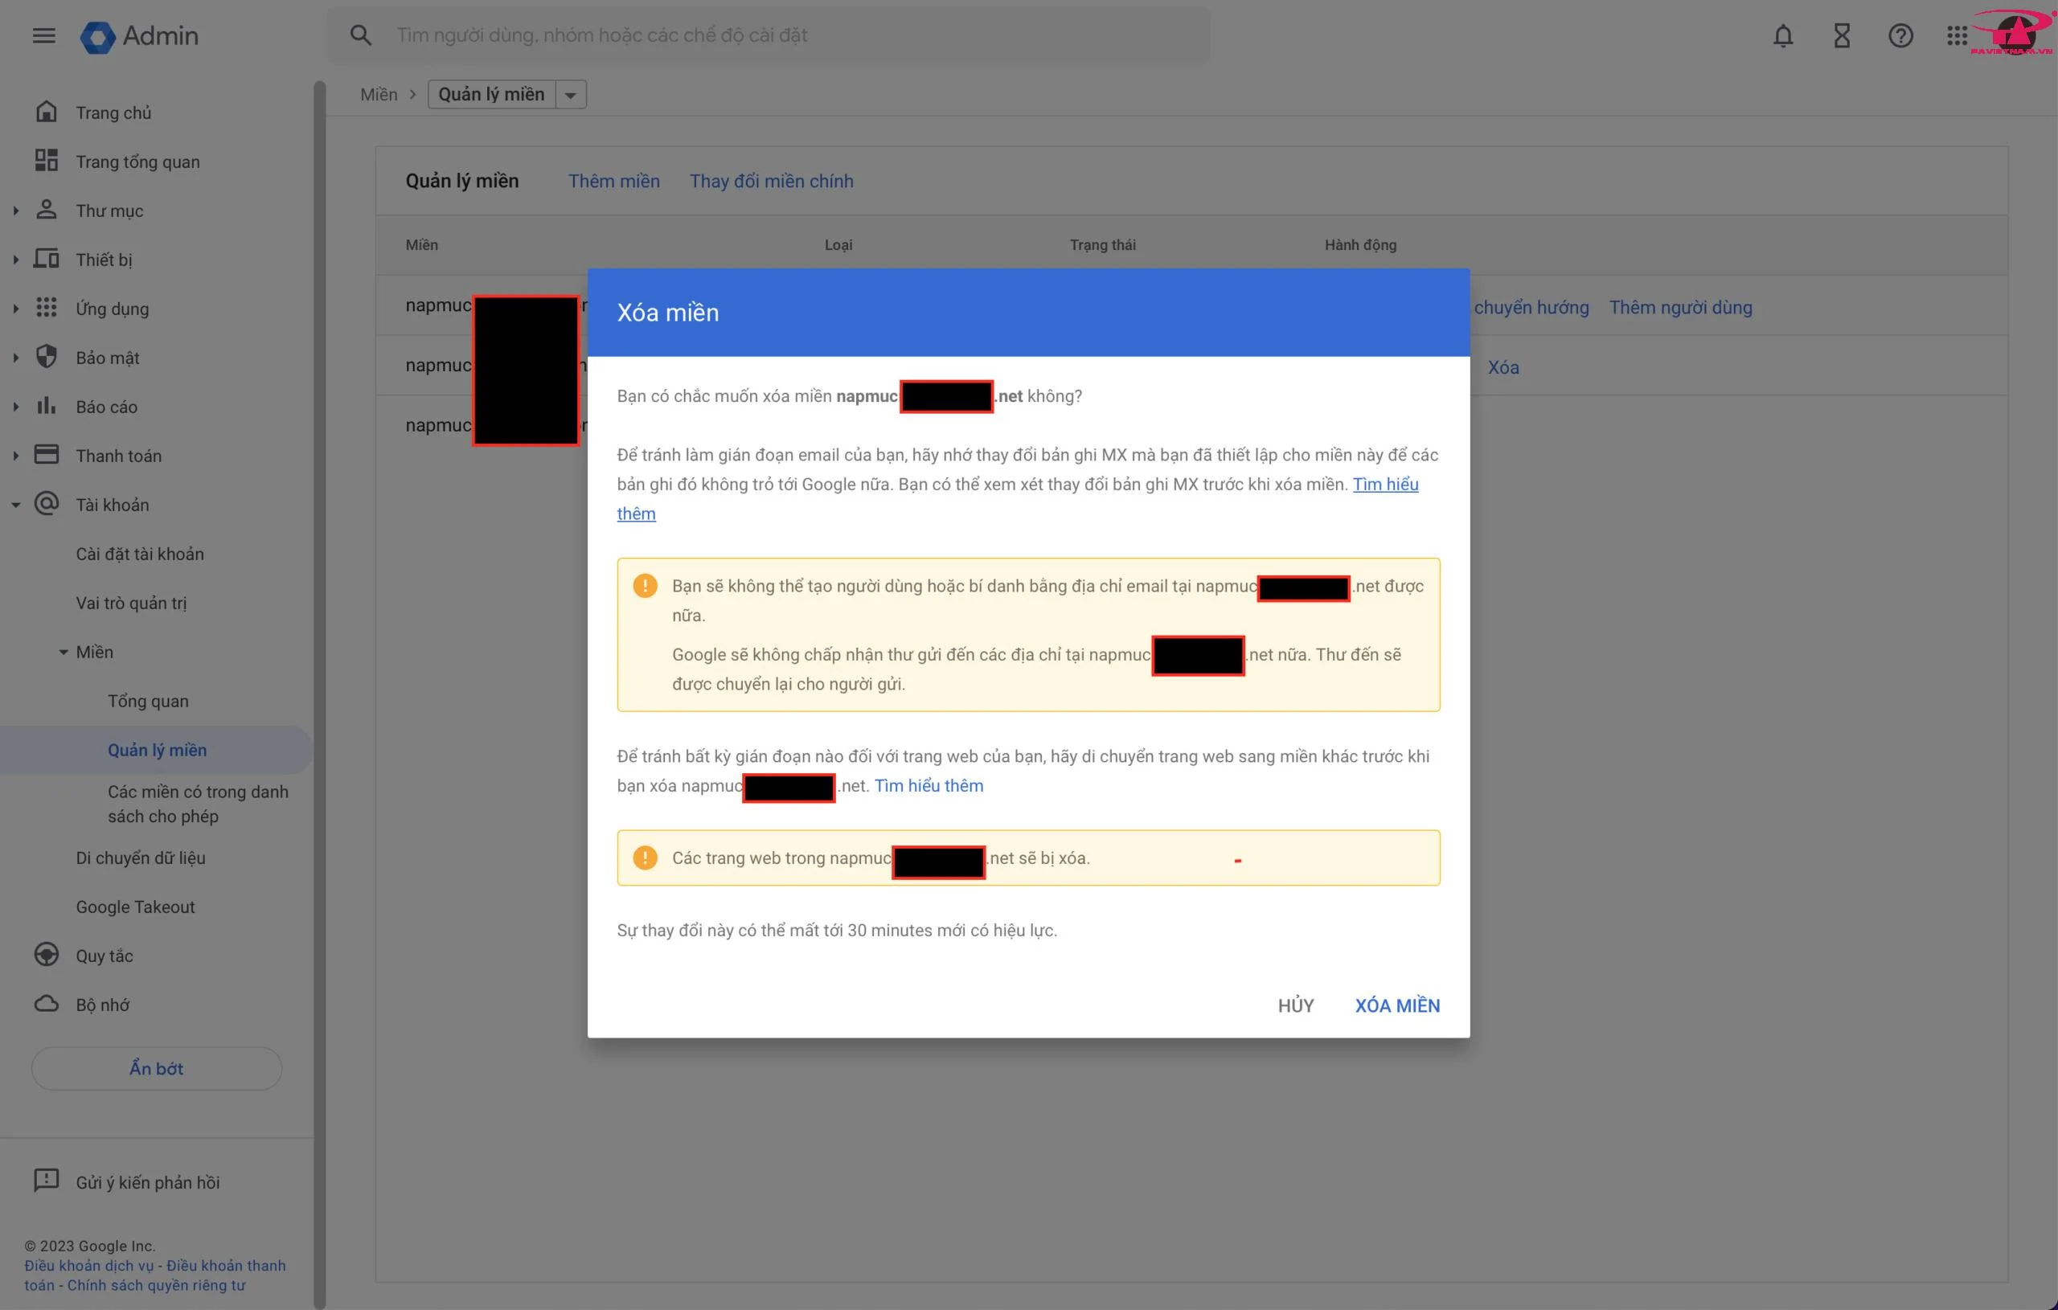Viewport: 2058px width, 1310px height.
Task: Click the Miền breadcrumb link
Action: [x=379, y=94]
